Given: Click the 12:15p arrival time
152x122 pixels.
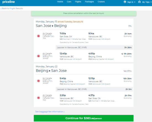Looking at the screenshot, I should pyautogui.click(x=91, y=78).
